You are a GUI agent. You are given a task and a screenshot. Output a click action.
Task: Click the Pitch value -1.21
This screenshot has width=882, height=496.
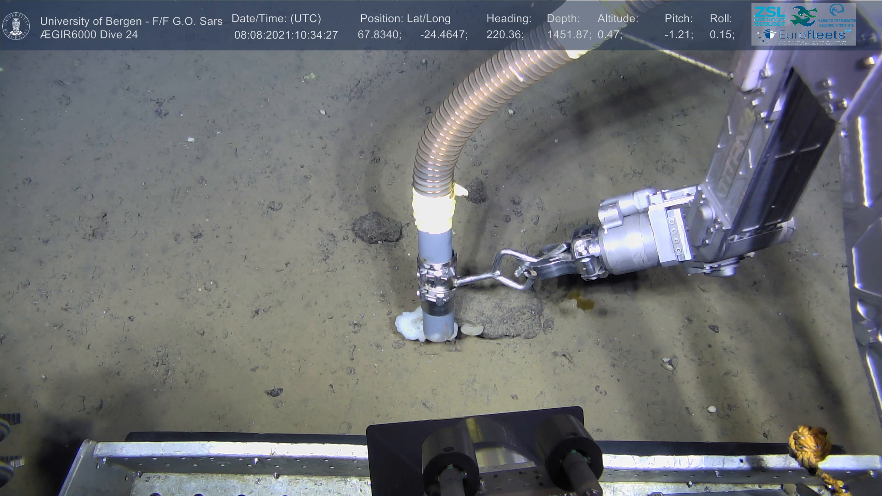point(678,35)
